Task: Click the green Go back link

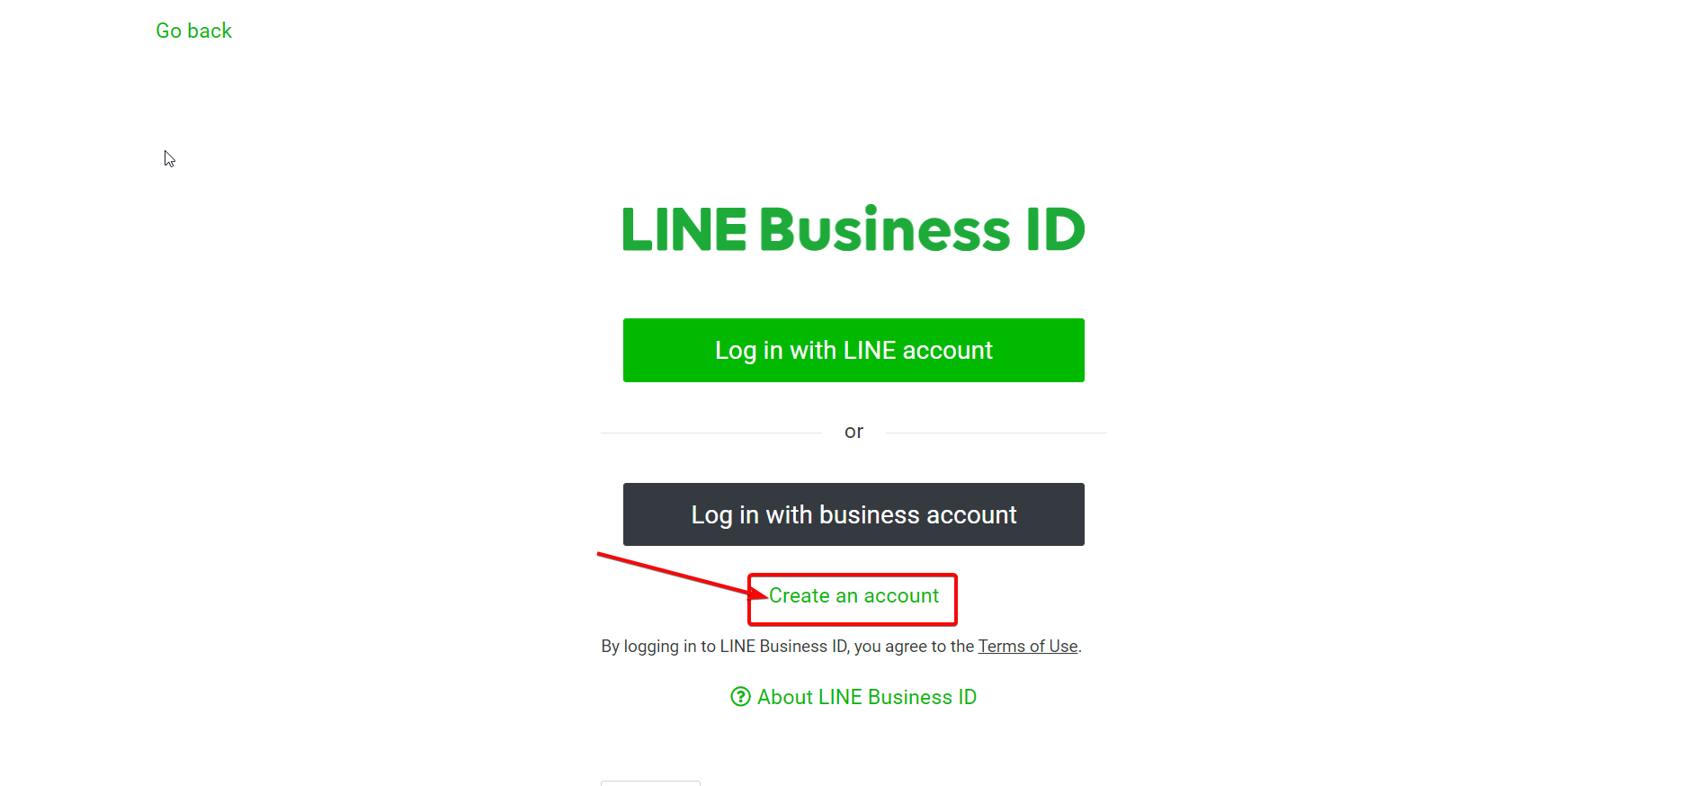Action: pos(193,31)
